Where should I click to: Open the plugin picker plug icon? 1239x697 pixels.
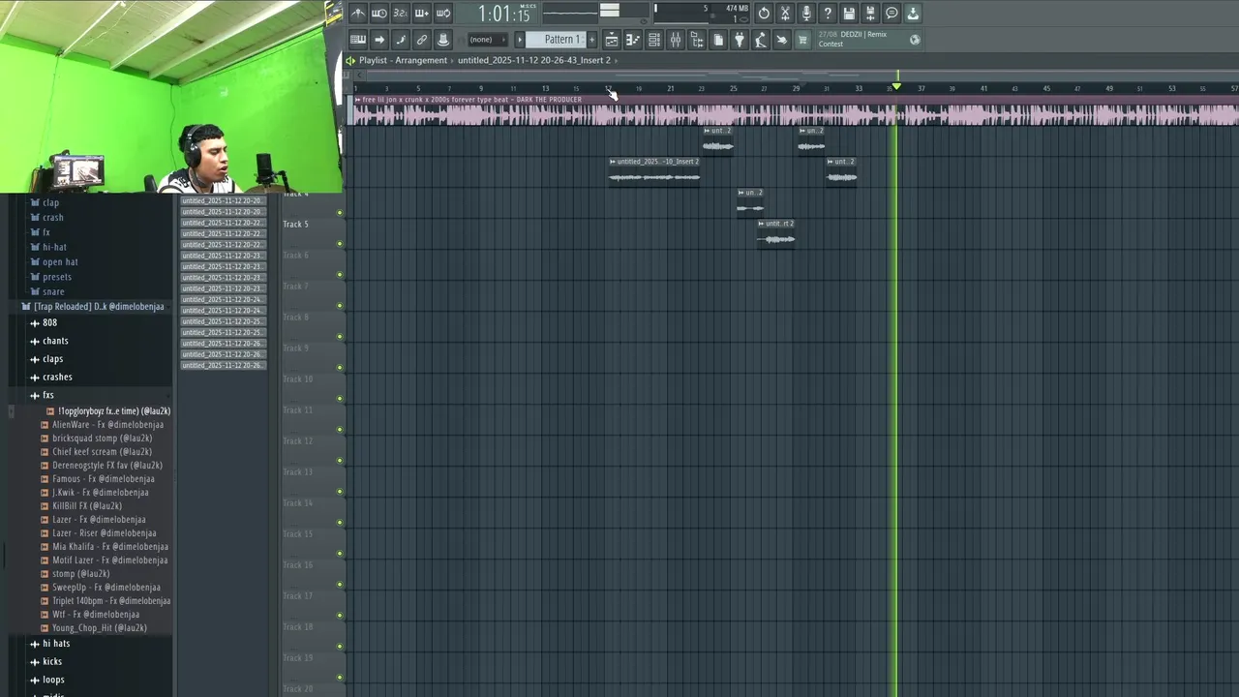tap(740, 40)
